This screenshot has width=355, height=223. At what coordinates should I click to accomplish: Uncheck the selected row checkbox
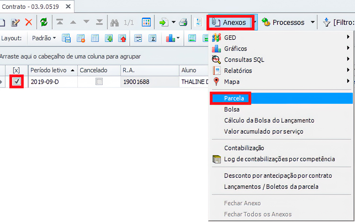coord(17,81)
